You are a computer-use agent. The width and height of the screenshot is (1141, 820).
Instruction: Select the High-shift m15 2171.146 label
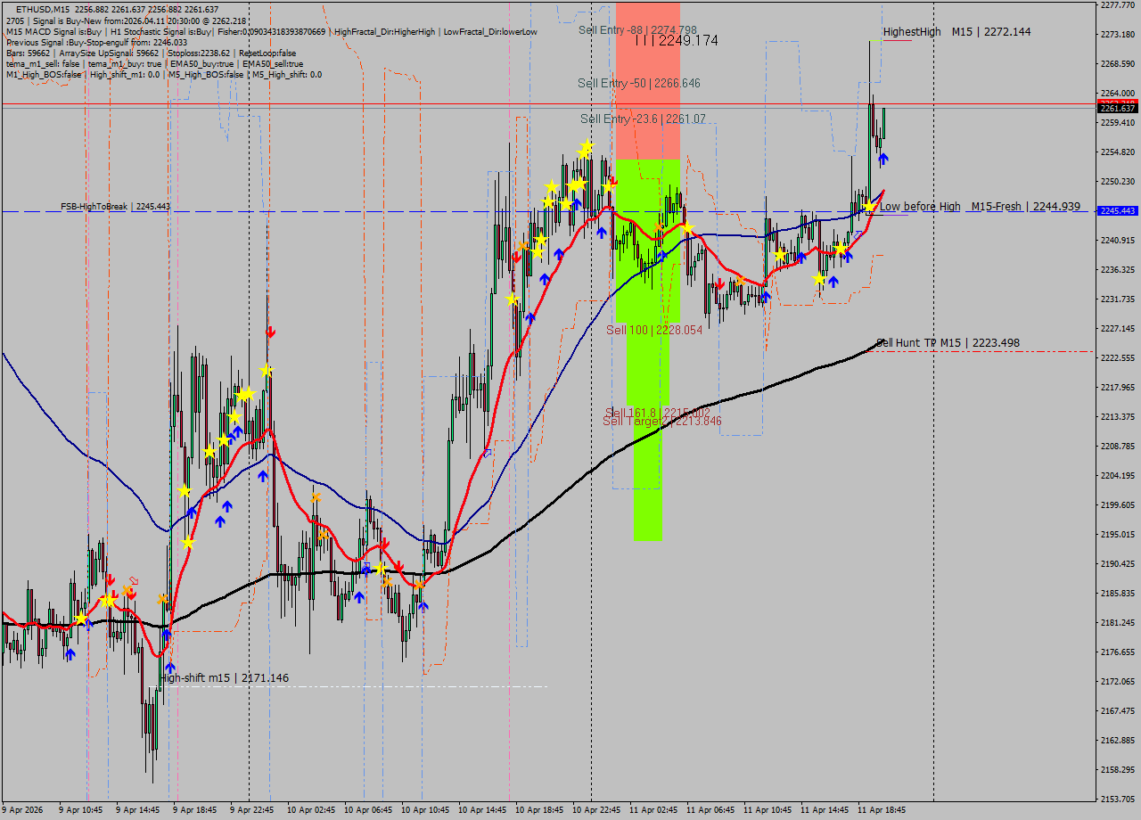tap(225, 678)
